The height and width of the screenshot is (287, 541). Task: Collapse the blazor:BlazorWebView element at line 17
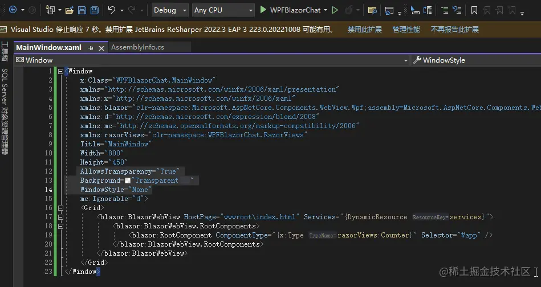(x=61, y=217)
